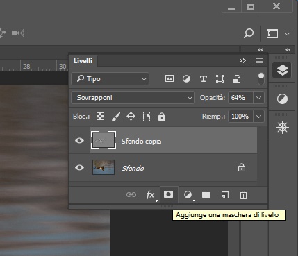The width and height of the screenshot is (298, 256).
Task: Click the Riemp. 100% fill field
Action: [240, 116]
